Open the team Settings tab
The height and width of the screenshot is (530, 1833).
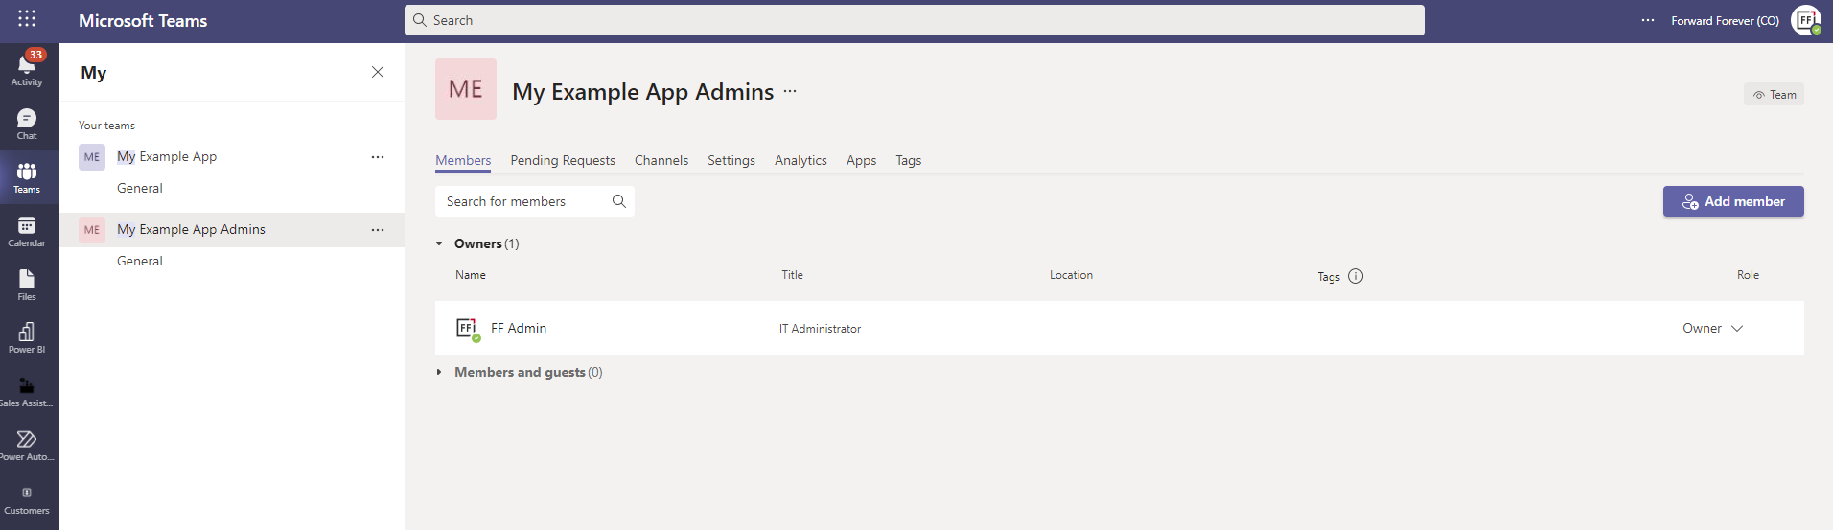(731, 160)
